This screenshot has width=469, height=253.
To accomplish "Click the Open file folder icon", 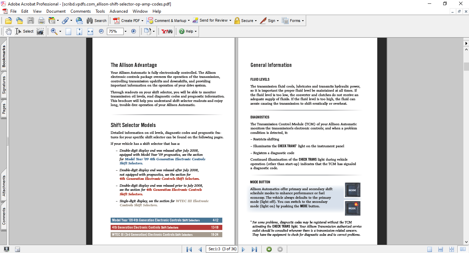I will click(9, 21).
